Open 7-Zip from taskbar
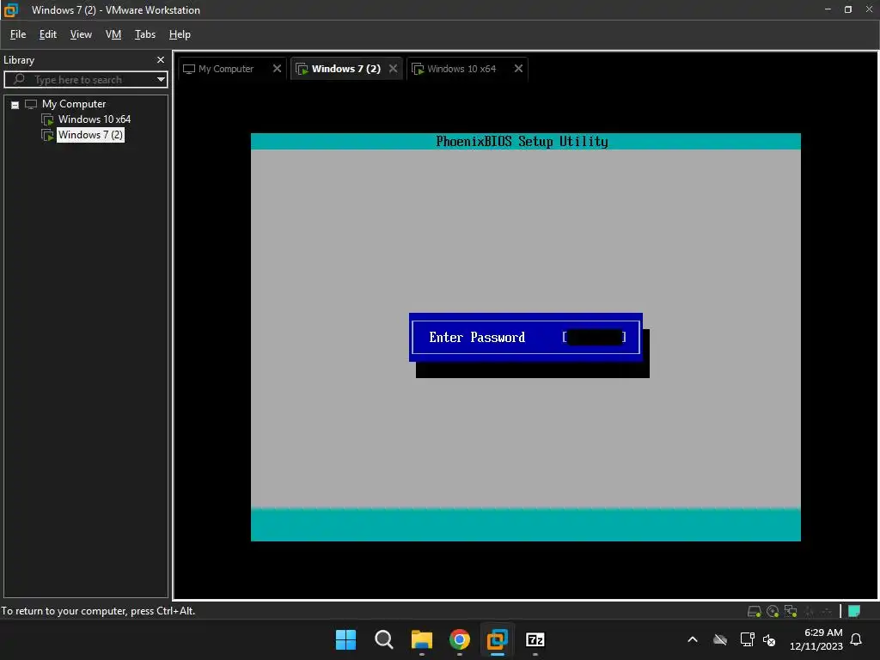This screenshot has height=660, width=880. click(535, 639)
